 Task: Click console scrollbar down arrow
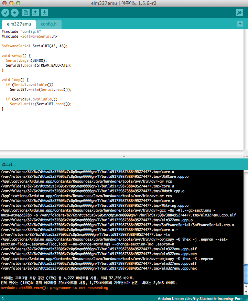pos(246,292)
